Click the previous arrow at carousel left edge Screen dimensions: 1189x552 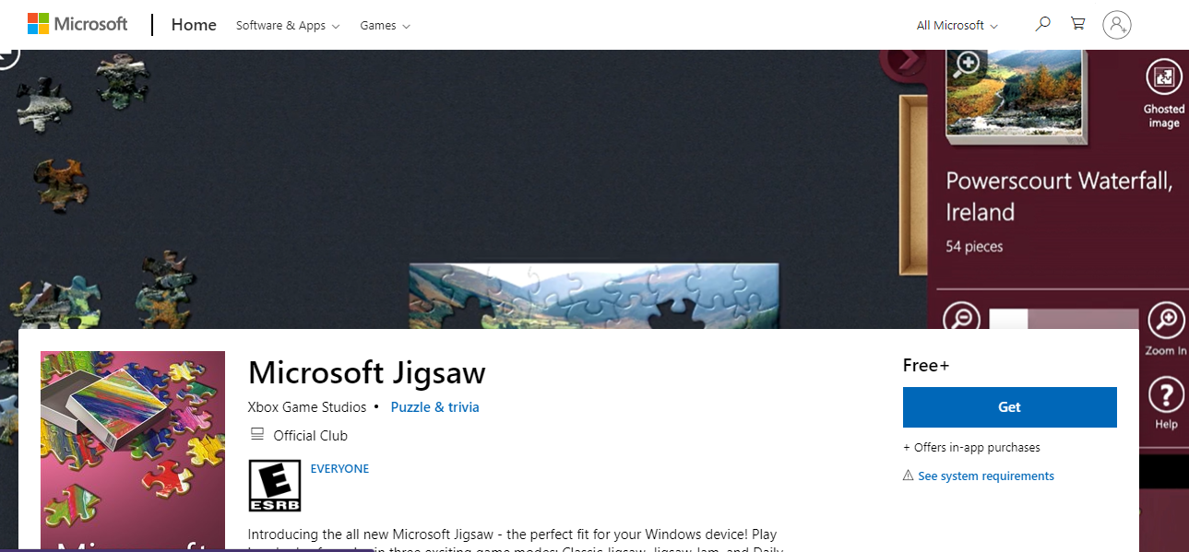8,57
